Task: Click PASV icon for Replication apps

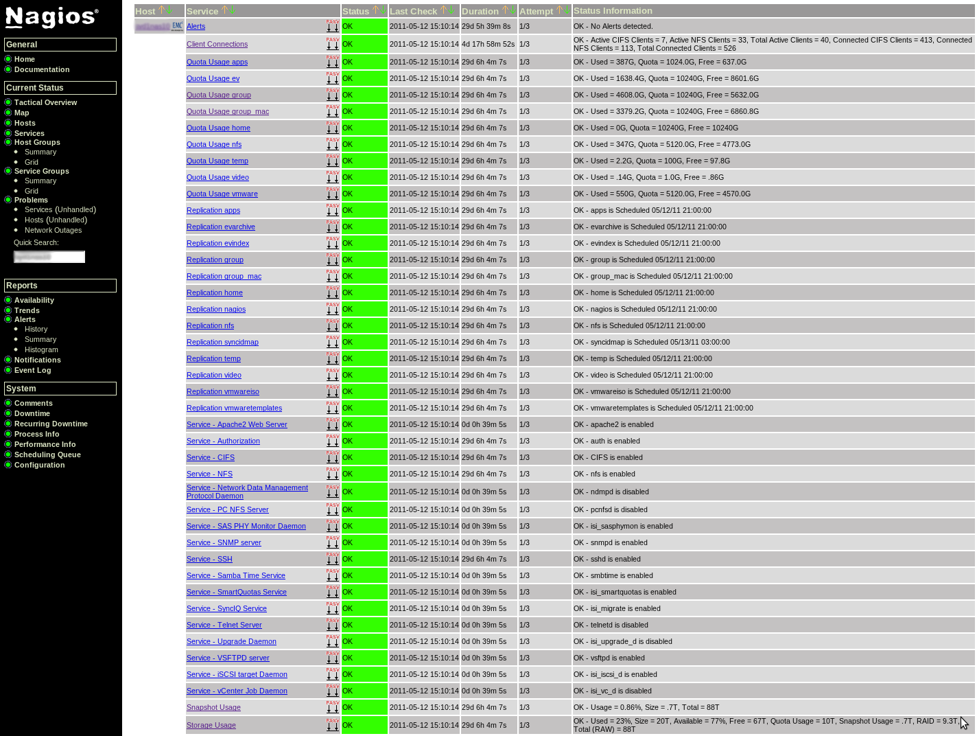Action: coord(333,210)
